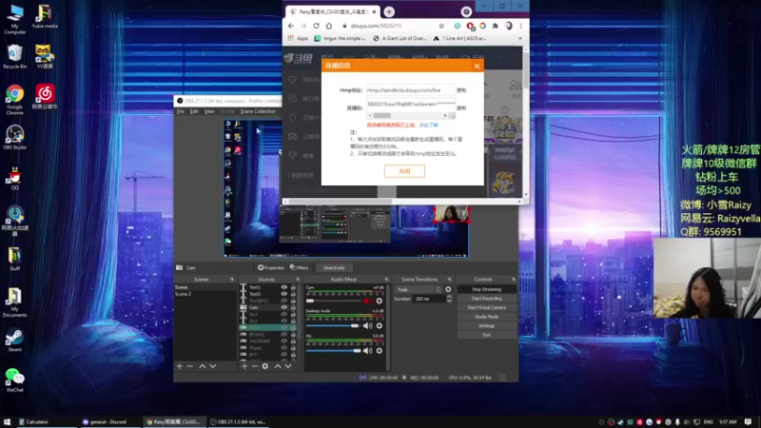Screen dimensions: 761x428
Task: Pop out the Sources dock panel
Action: click(298, 280)
